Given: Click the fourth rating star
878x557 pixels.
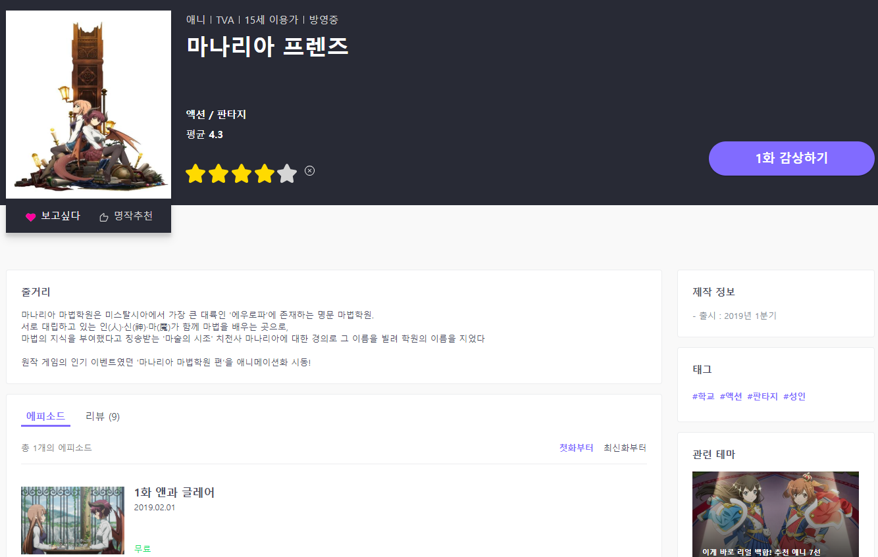Looking at the screenshot, I should pyautogui.click(x=265, y=174).
